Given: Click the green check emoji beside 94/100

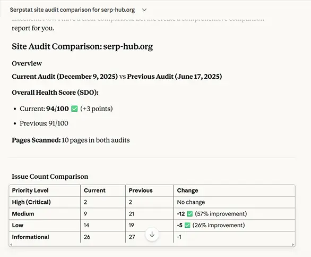Looking at the screenshot, I should 74,109.
